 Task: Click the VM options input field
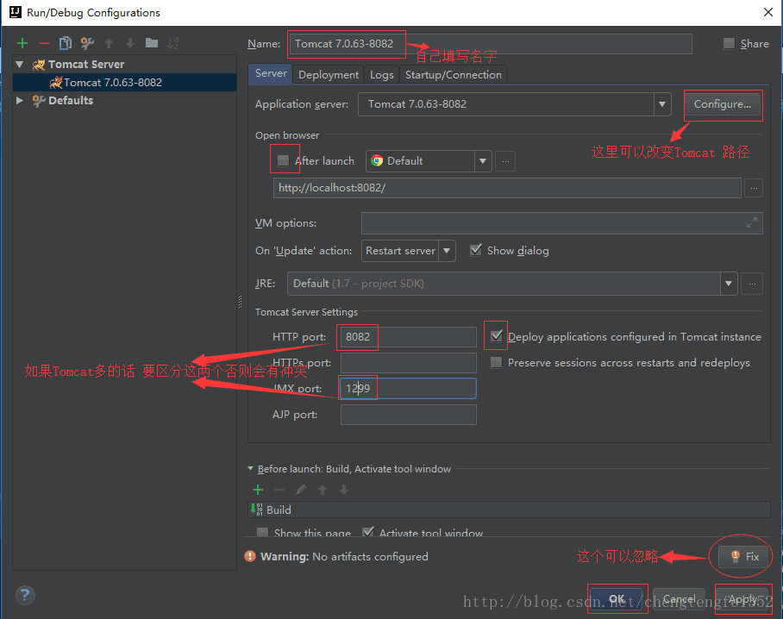(x=561, y=223)
